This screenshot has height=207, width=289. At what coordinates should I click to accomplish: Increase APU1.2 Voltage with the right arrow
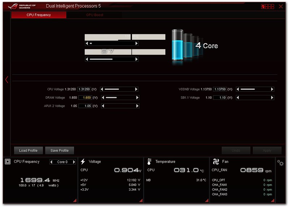pos(137,106)
